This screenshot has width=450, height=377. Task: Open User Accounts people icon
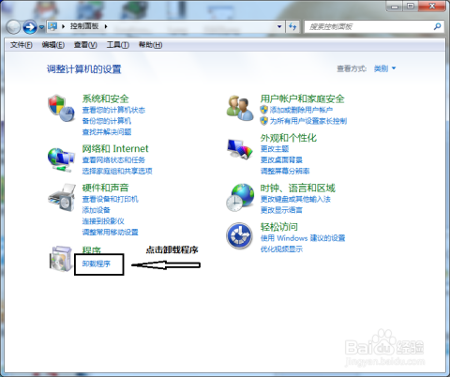pyautogui.click(x=240, y=108)
